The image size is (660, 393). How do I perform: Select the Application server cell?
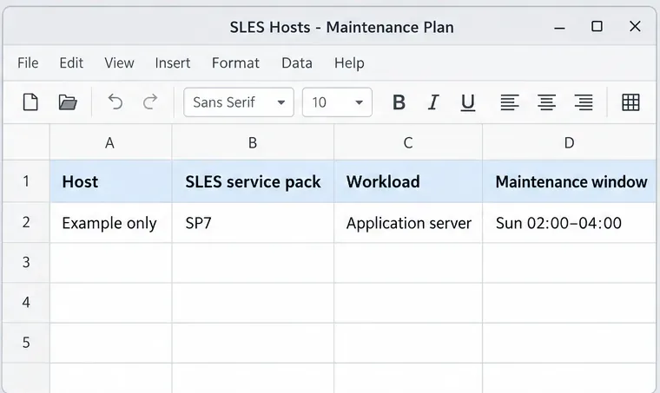408,222
